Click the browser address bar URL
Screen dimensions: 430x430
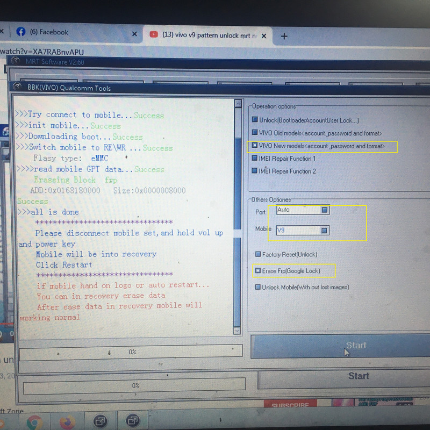click(x=42, y=52)
